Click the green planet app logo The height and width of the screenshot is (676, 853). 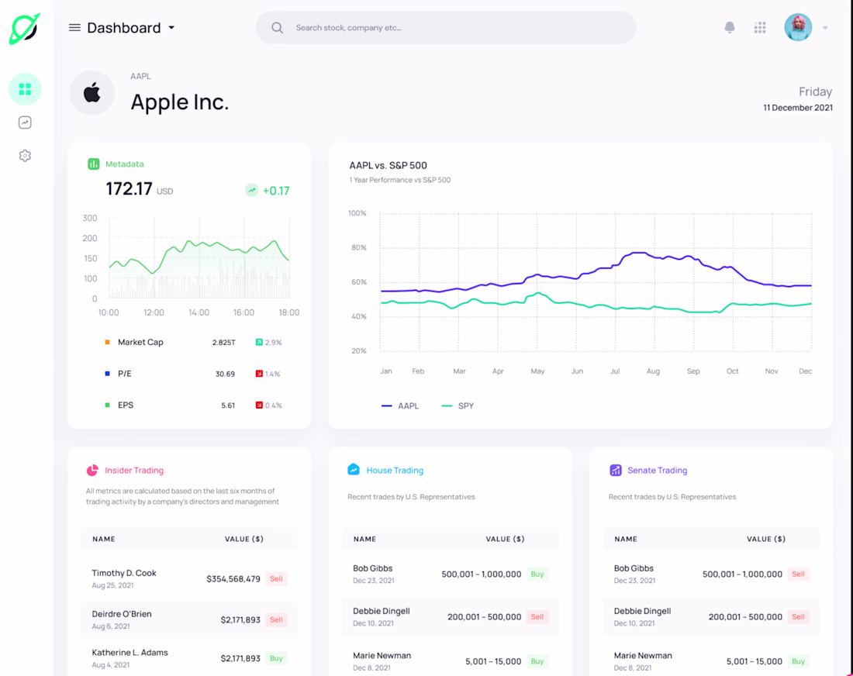(x=25, y=28)
